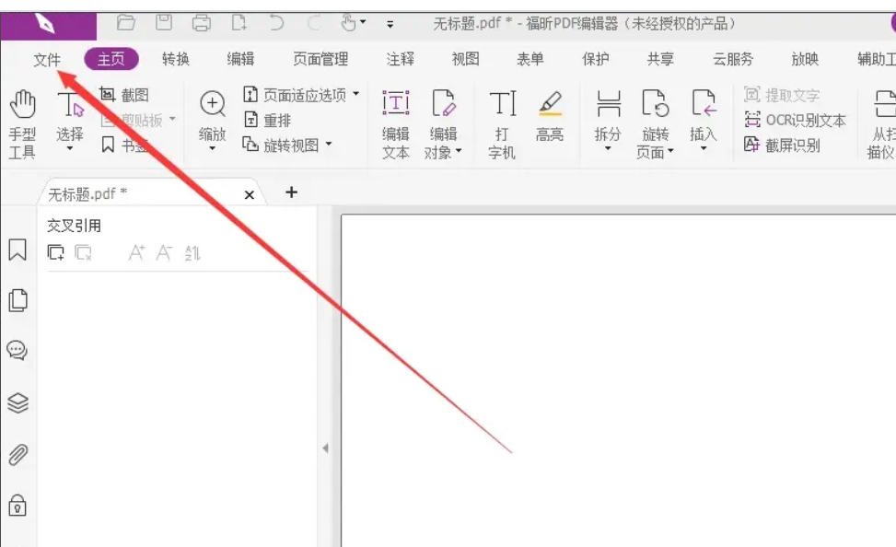Open the layers panel in left sidebar

tap(17, 403)
